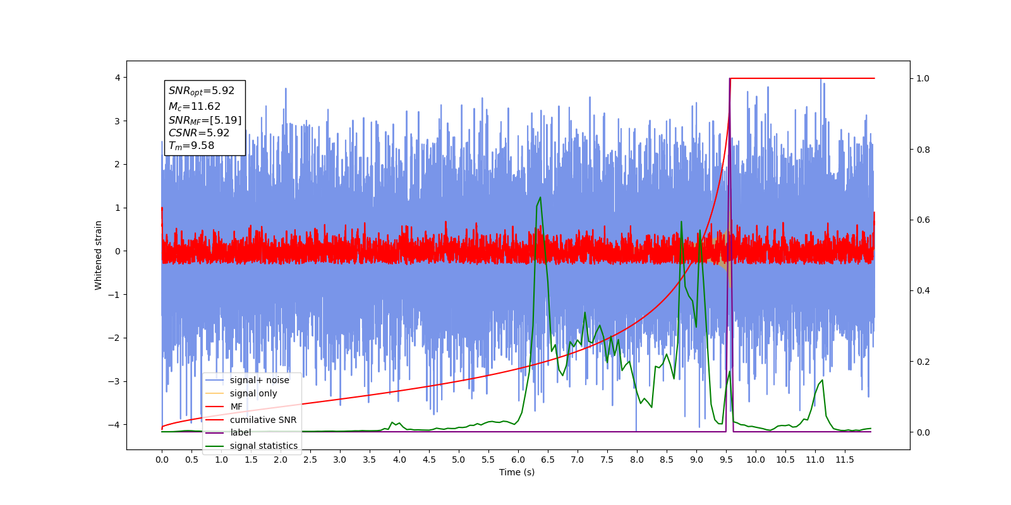1011x505 pixels.
Task: Click the purple line swatch for label
Action: click(x=215, y=432)
